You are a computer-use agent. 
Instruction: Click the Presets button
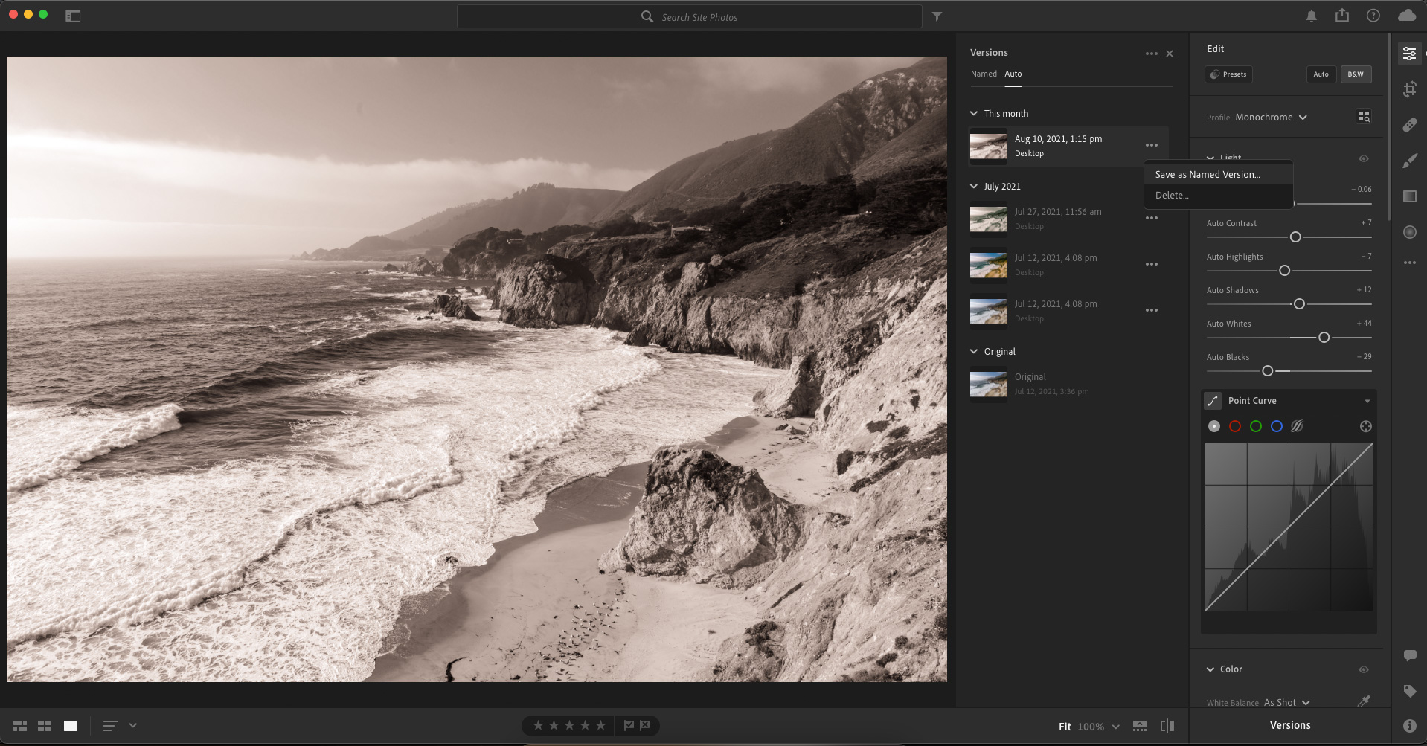pyautogui.click(x=1228, y=74)
